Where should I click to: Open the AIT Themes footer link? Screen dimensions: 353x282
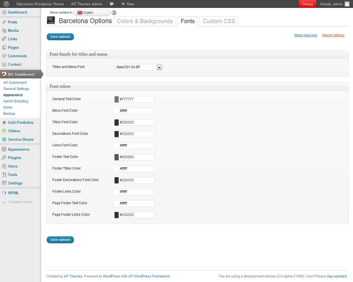coord(73,276)
